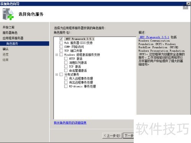Tick the WS-Atomic 事务处理 checkbox
191x143 pixels.
click(66, 86)
